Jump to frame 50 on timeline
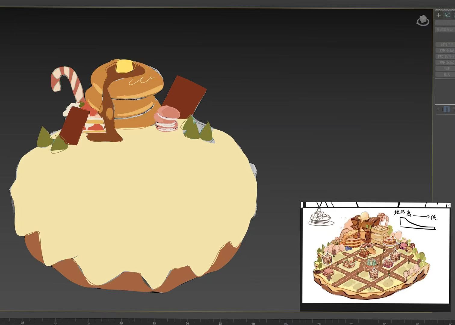 187,323
